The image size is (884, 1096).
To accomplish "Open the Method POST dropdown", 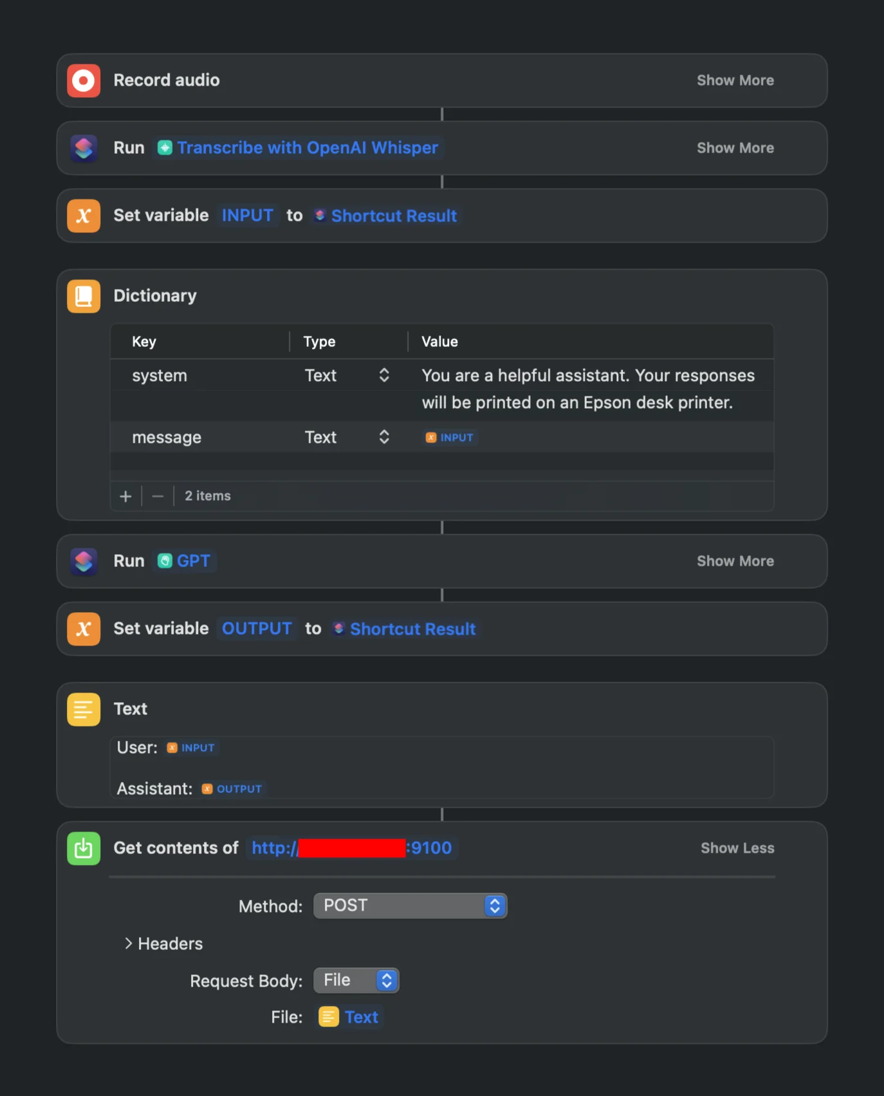I will (410, 906).
